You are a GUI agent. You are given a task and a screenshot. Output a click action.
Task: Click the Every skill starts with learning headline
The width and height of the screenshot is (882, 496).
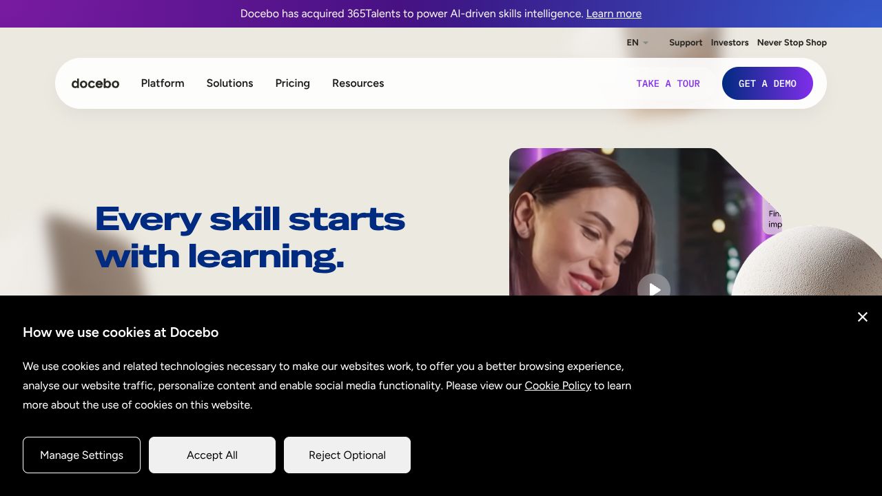click(x=249, y=238)
